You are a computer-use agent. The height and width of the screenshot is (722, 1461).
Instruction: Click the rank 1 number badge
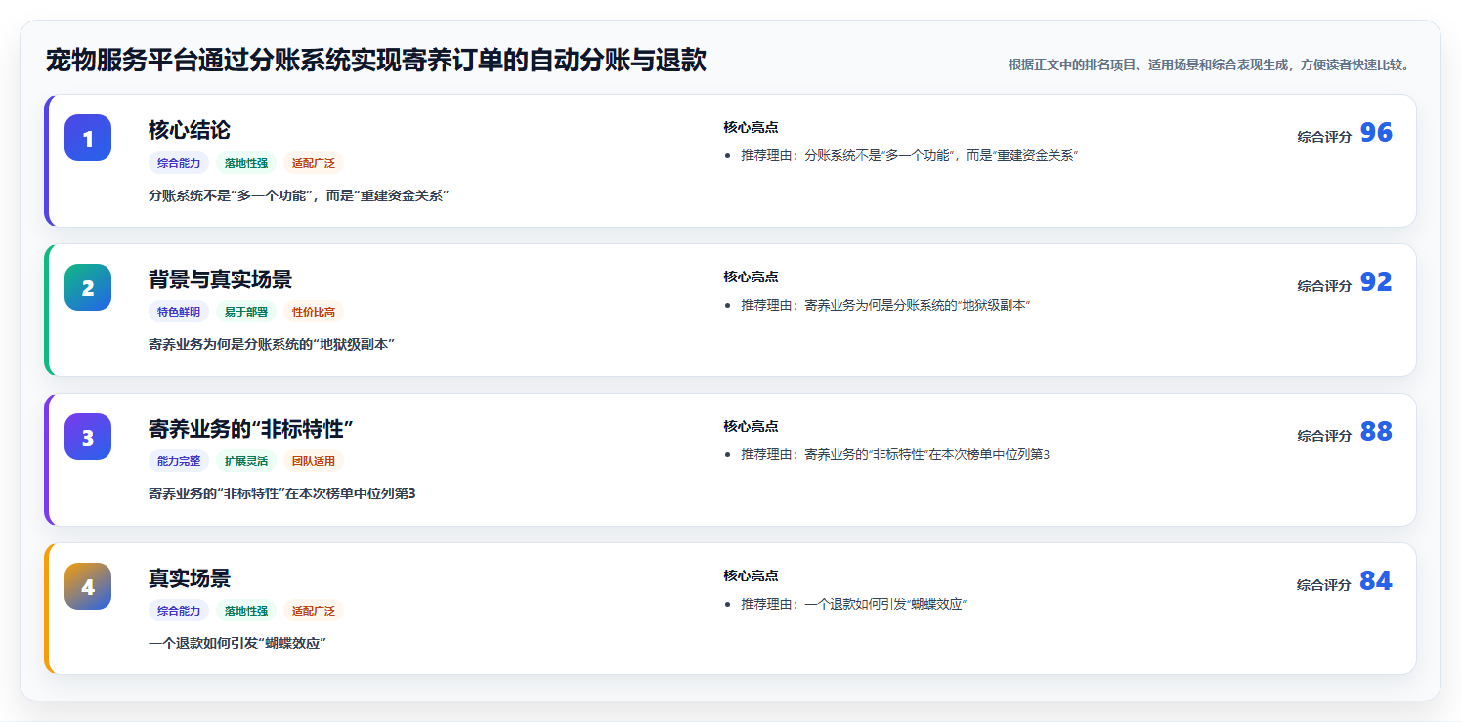pyautogui.click(x=88, y=138)
